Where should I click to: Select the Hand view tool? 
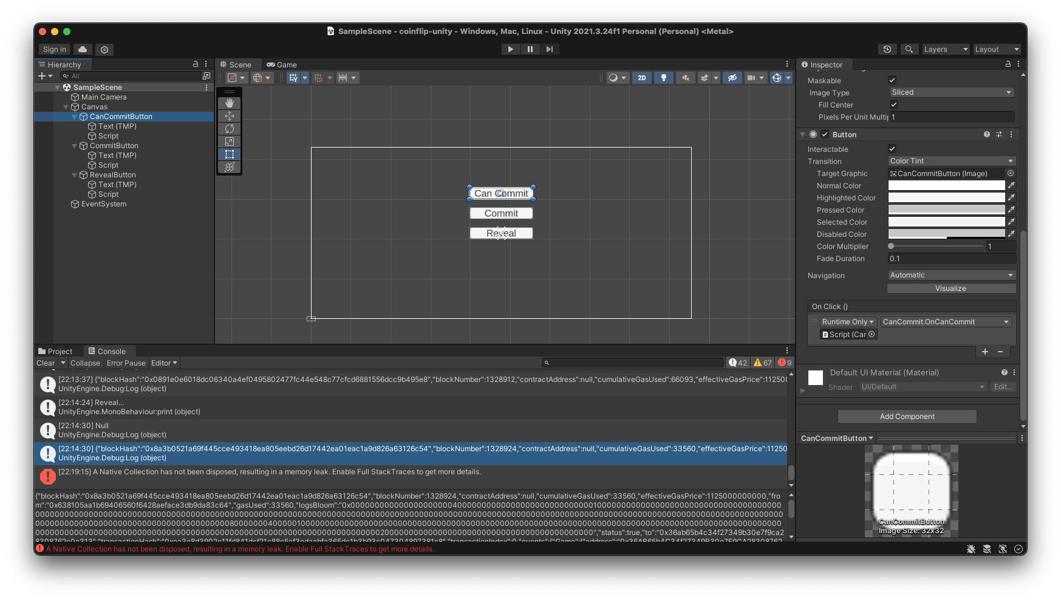(x=230, y=103)
